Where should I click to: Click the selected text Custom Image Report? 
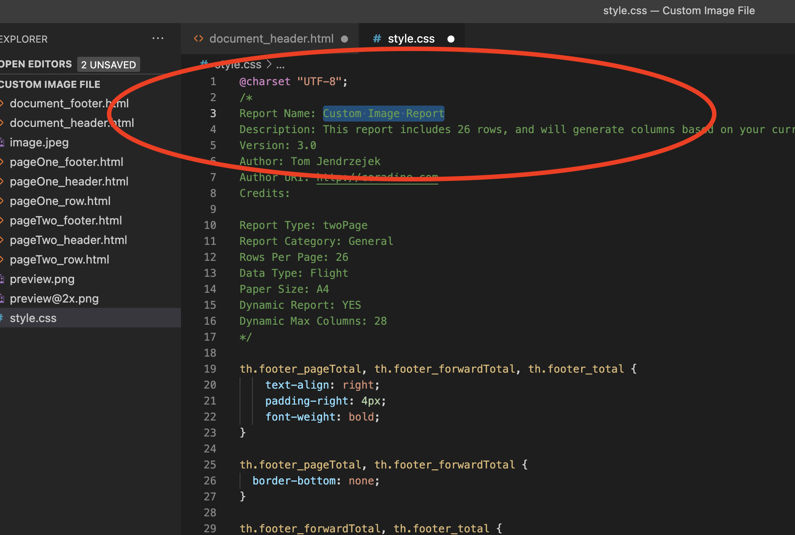[383, 114]
